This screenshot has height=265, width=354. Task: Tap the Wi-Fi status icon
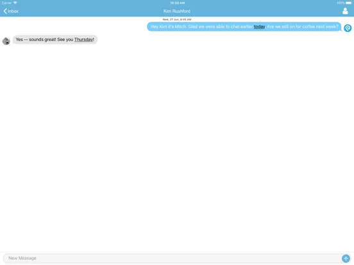(15, 3)
